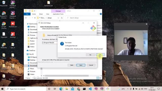
Task: Click taskbar clock showing 22:11
Action: coord(152,89)
